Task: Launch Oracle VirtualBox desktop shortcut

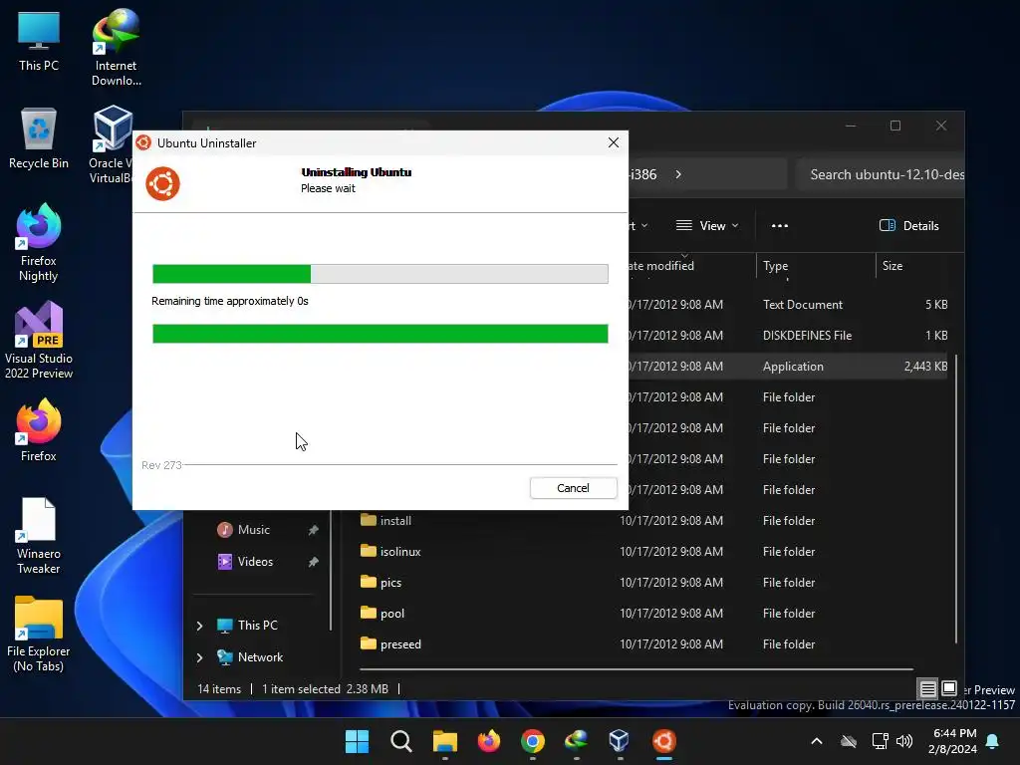Action: coord(111,144)
